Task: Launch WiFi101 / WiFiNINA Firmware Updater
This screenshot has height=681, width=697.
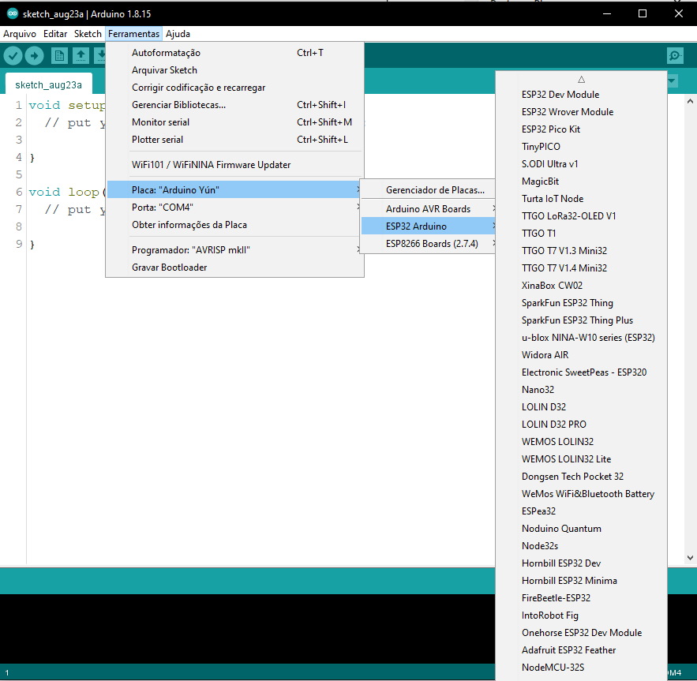Action: click(x=234, y=165)
